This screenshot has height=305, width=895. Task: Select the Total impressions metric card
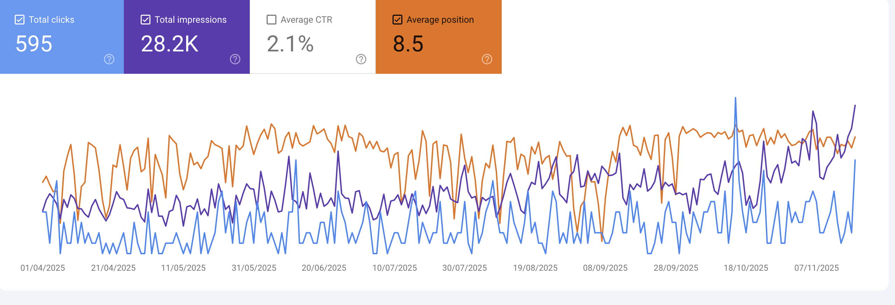pos(187,37)
